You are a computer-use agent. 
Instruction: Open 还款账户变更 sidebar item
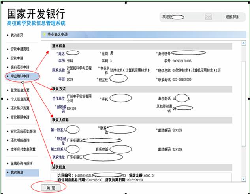[x=20, y=108]
